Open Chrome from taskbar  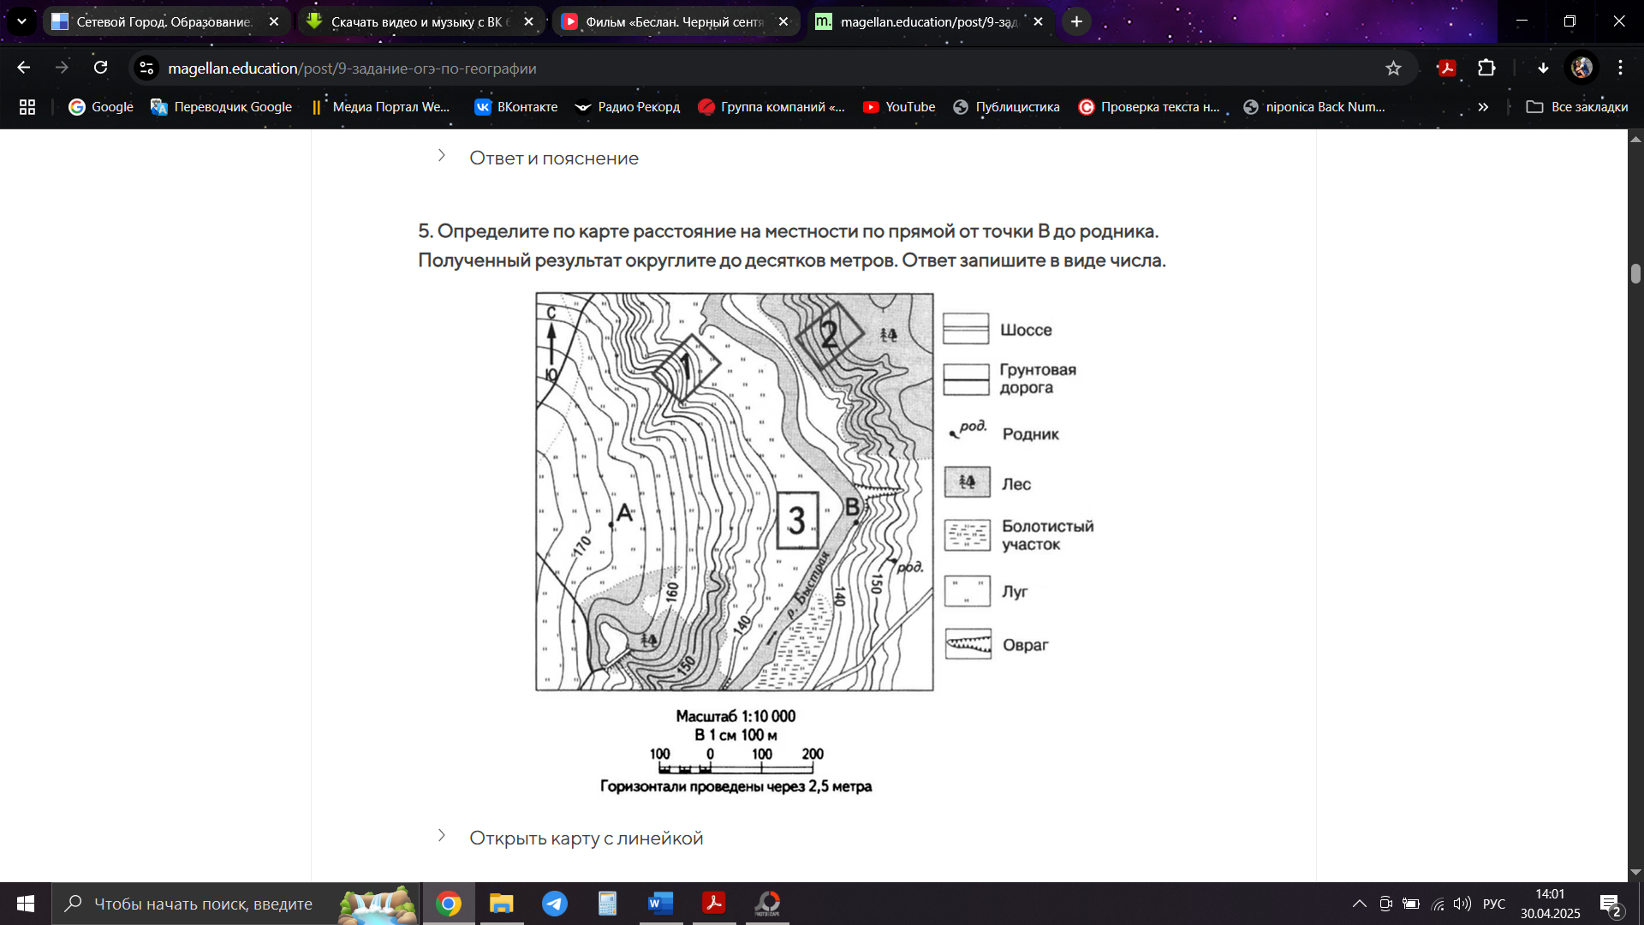point(449,904)
